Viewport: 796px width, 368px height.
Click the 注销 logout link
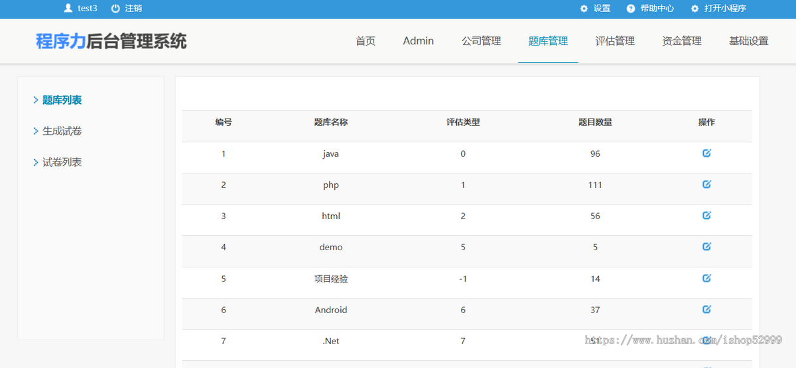pyautogui.click(x=133, y=9)
